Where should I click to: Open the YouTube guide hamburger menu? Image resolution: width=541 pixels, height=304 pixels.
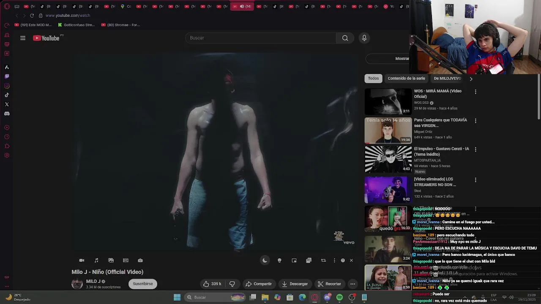pyautogui.click(x=23, y=38)
